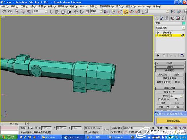This screenshot has height=140, width=187.
Task: Activate the Select and Move tool
Action: [x=76, y=12]
